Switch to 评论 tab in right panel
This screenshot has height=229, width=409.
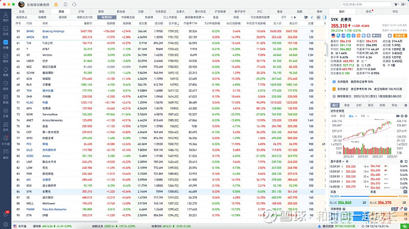coord(395,11)
